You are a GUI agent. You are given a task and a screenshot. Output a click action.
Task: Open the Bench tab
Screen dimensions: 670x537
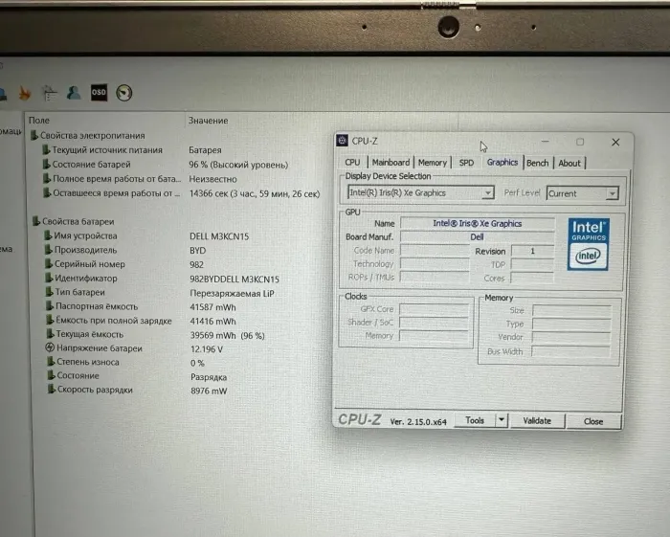pos(538,163)
